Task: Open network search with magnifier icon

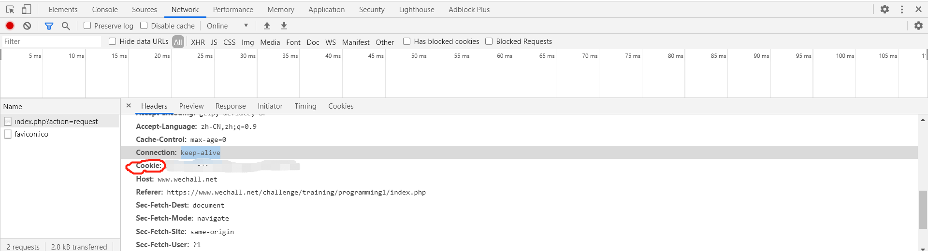Action: (66, 26)
